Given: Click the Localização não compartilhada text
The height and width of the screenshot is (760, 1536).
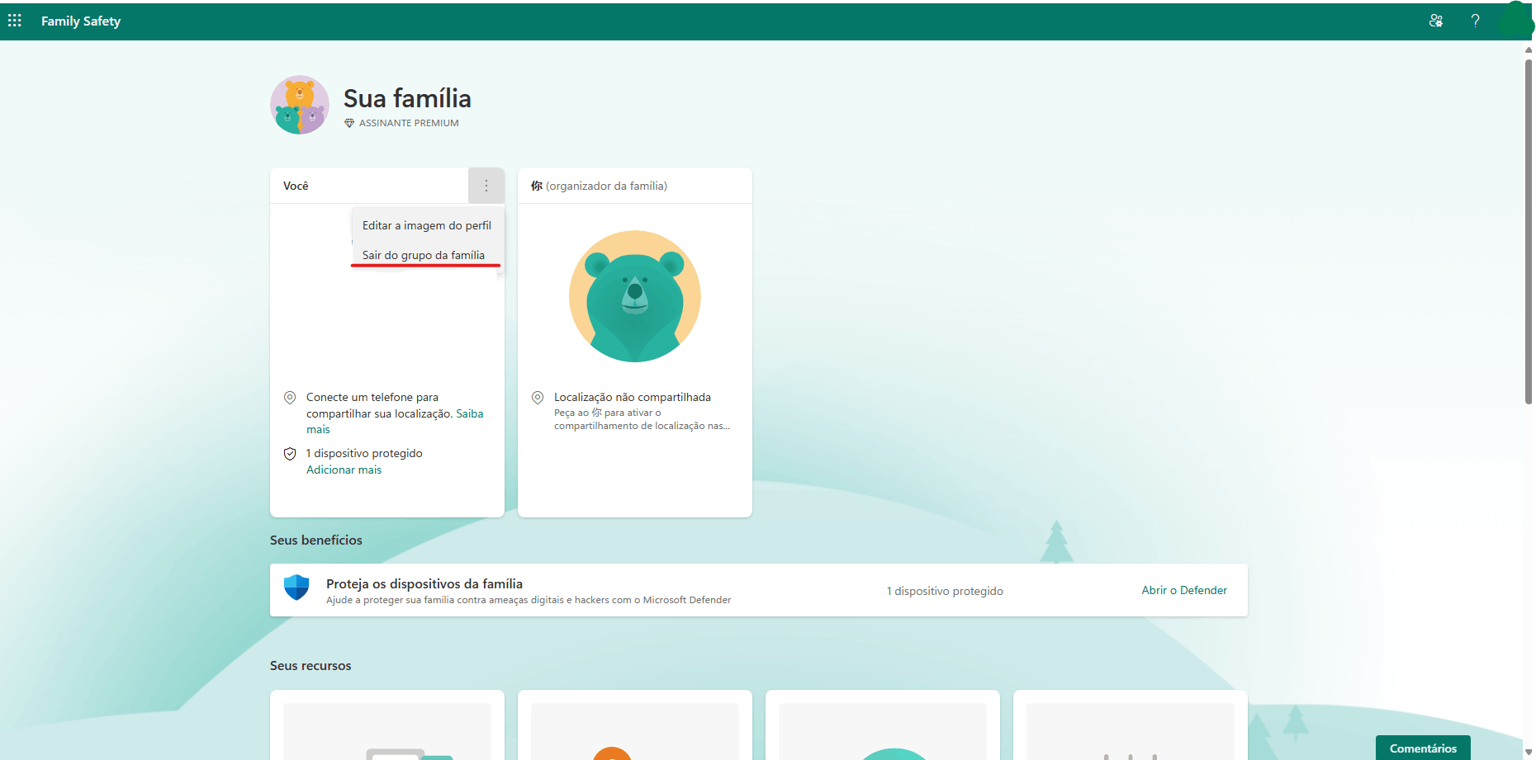Looking at the screenshot, I should coord(633,397).
